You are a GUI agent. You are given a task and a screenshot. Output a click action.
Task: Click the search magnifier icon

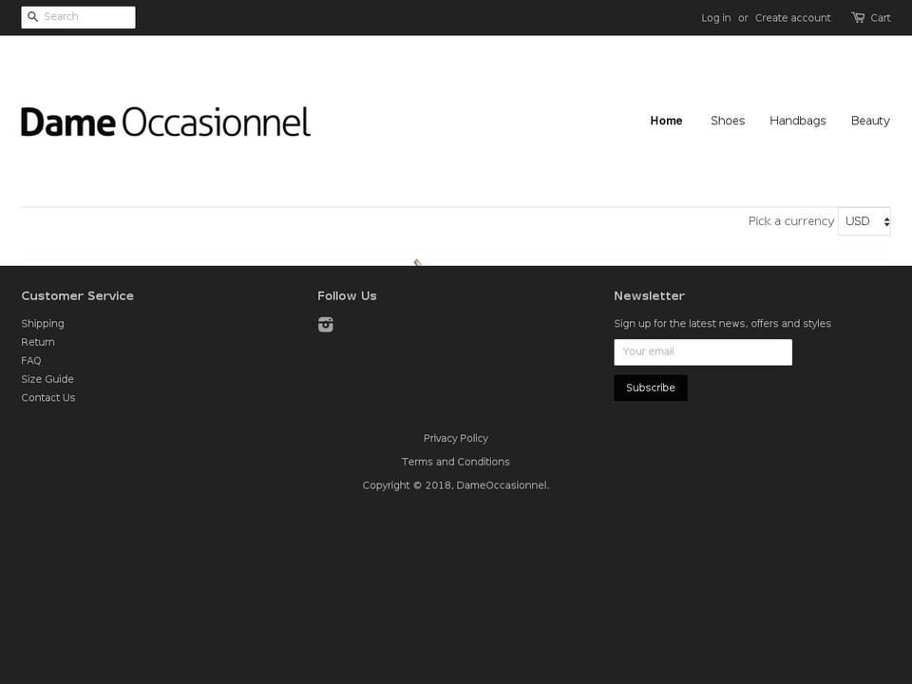(33, 17)
